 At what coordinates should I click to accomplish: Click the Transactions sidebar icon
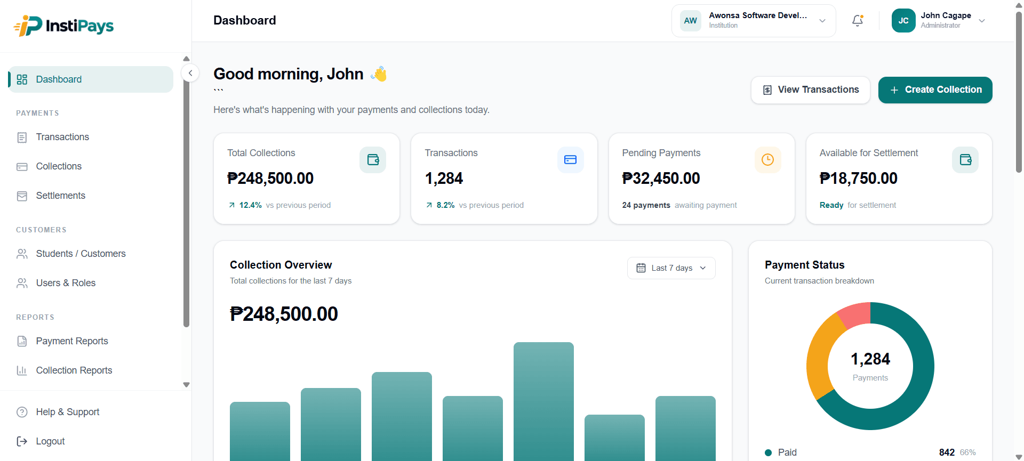22,138
